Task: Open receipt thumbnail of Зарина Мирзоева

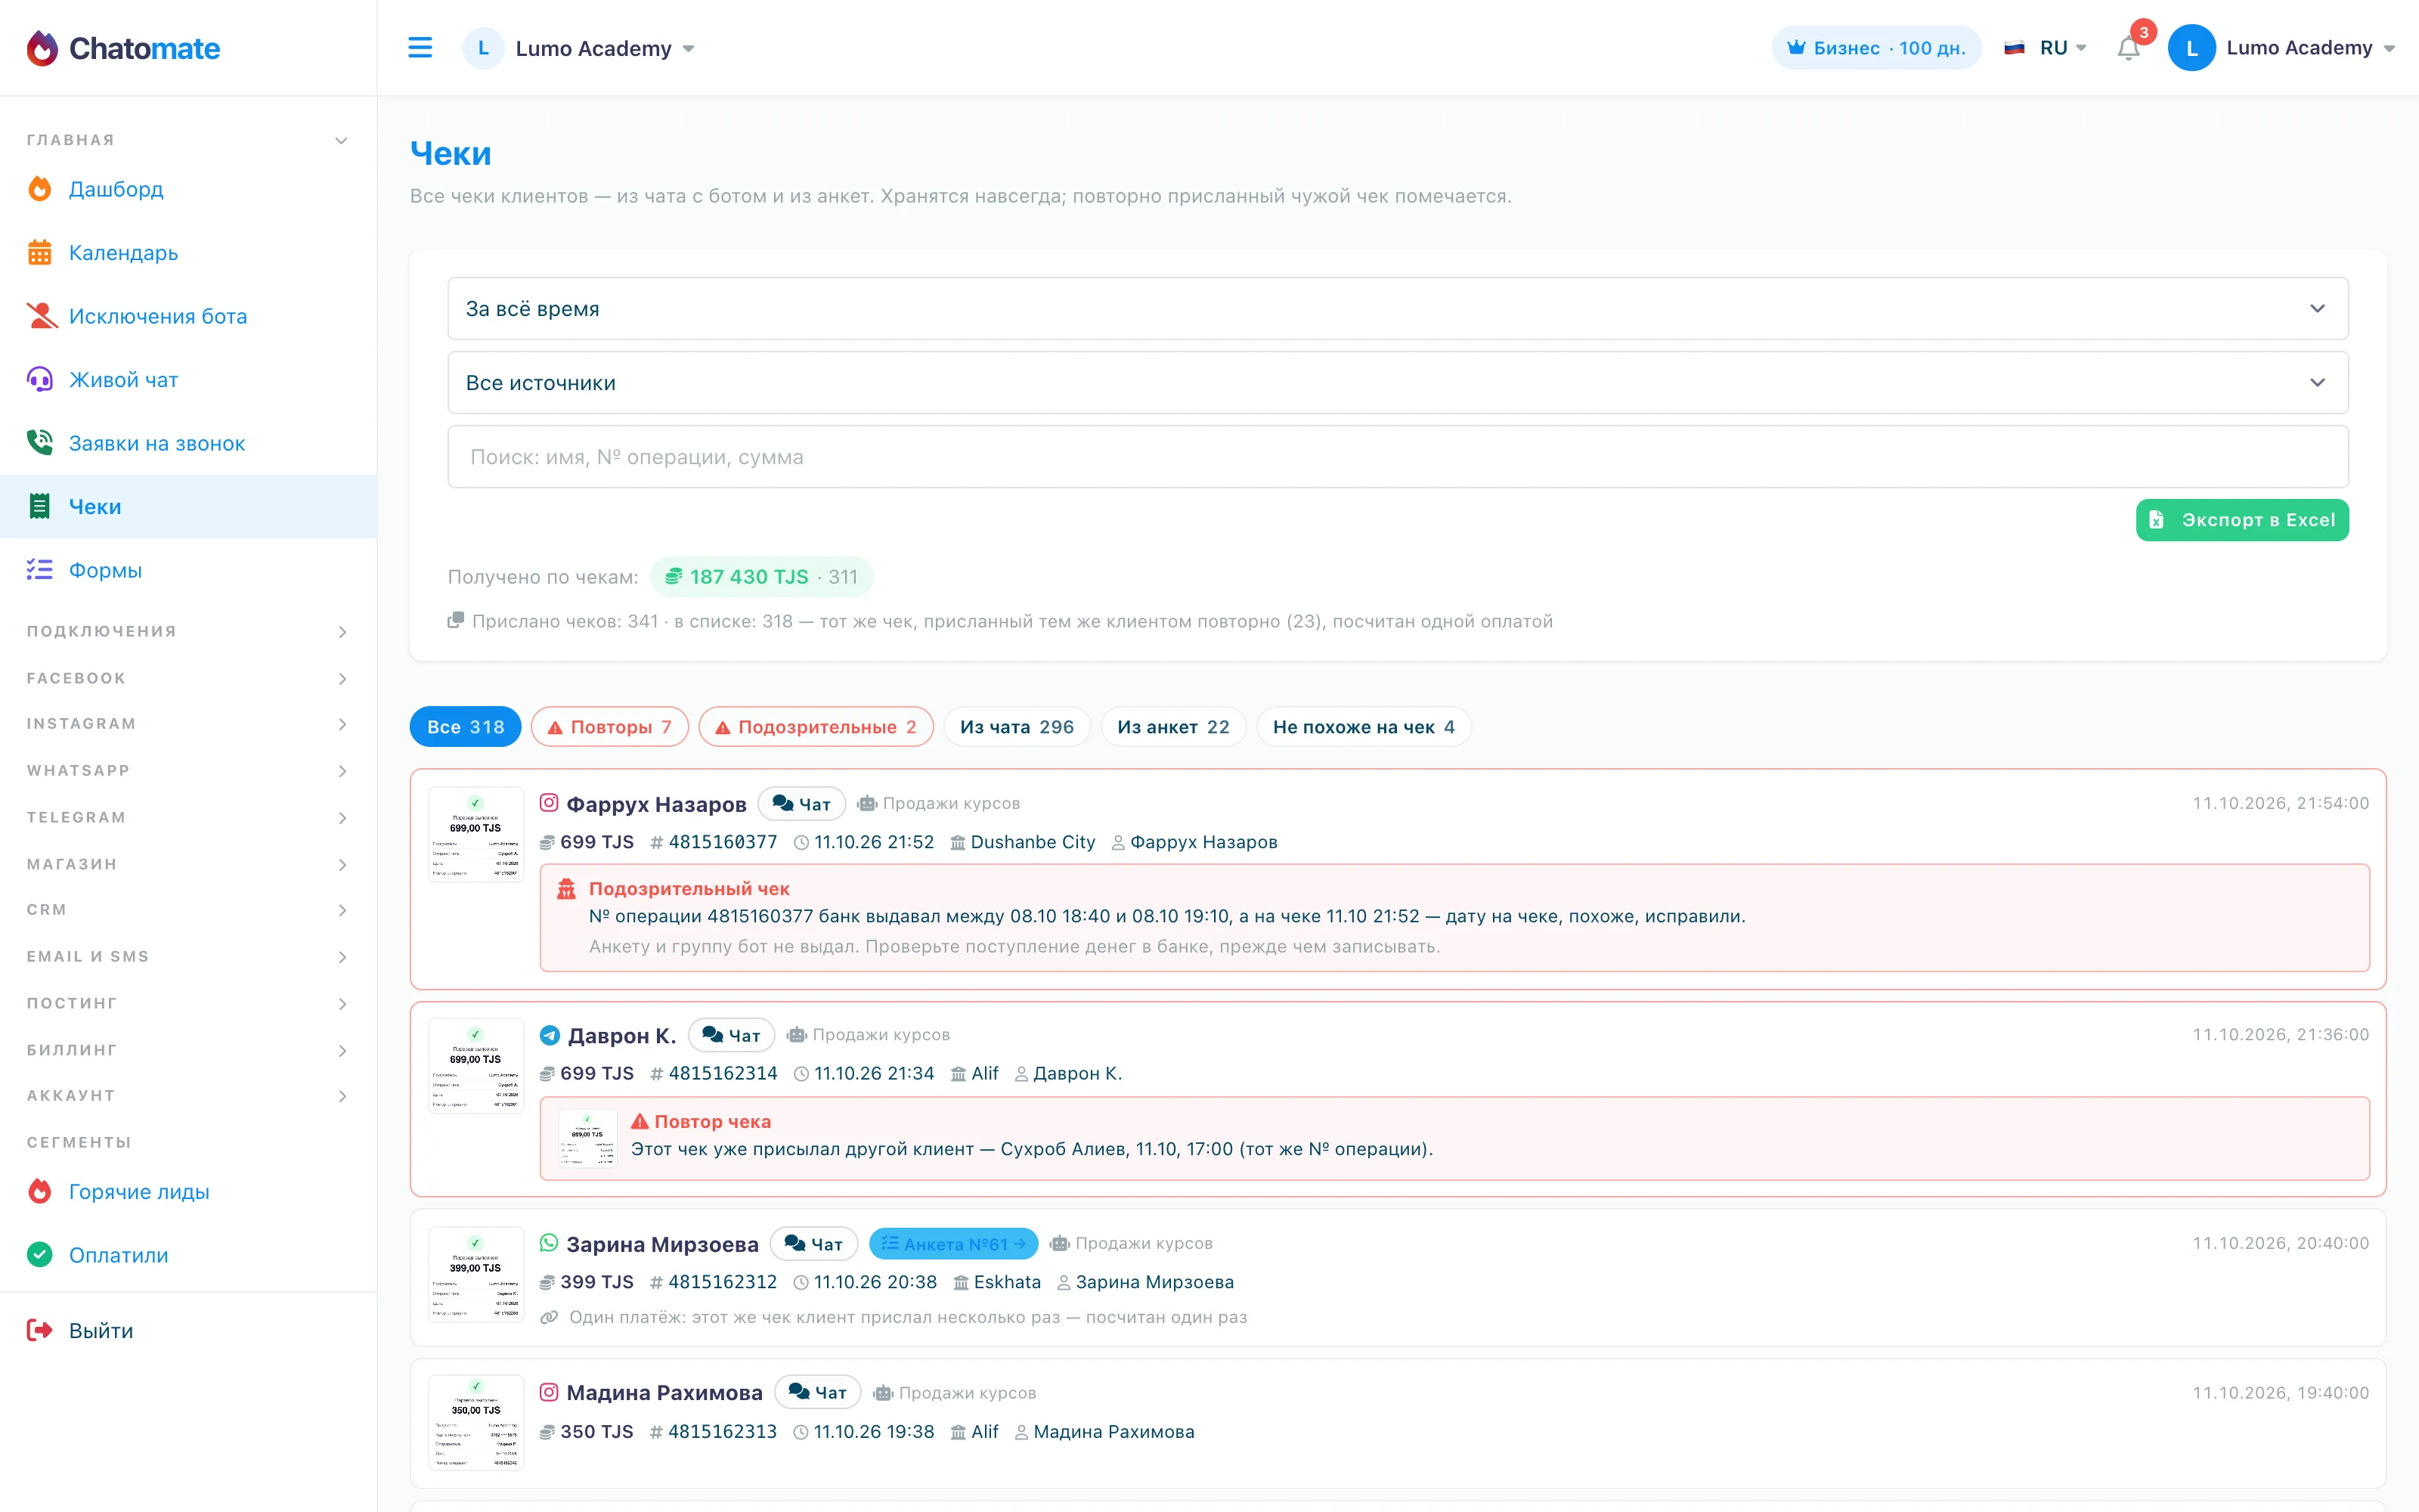Action: point(475,1274)
